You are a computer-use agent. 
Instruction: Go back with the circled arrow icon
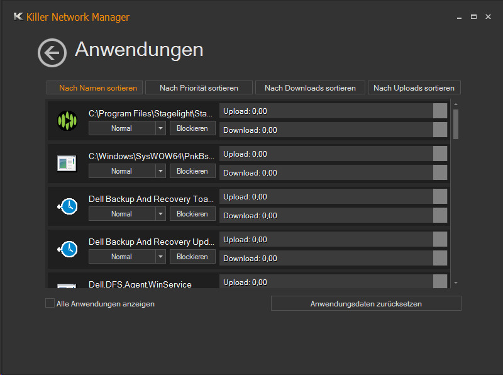(52, 53)
